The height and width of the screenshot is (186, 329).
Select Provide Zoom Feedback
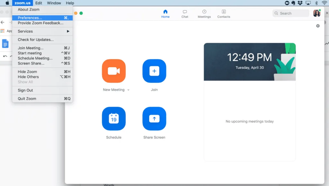click(x=40, y=23)
